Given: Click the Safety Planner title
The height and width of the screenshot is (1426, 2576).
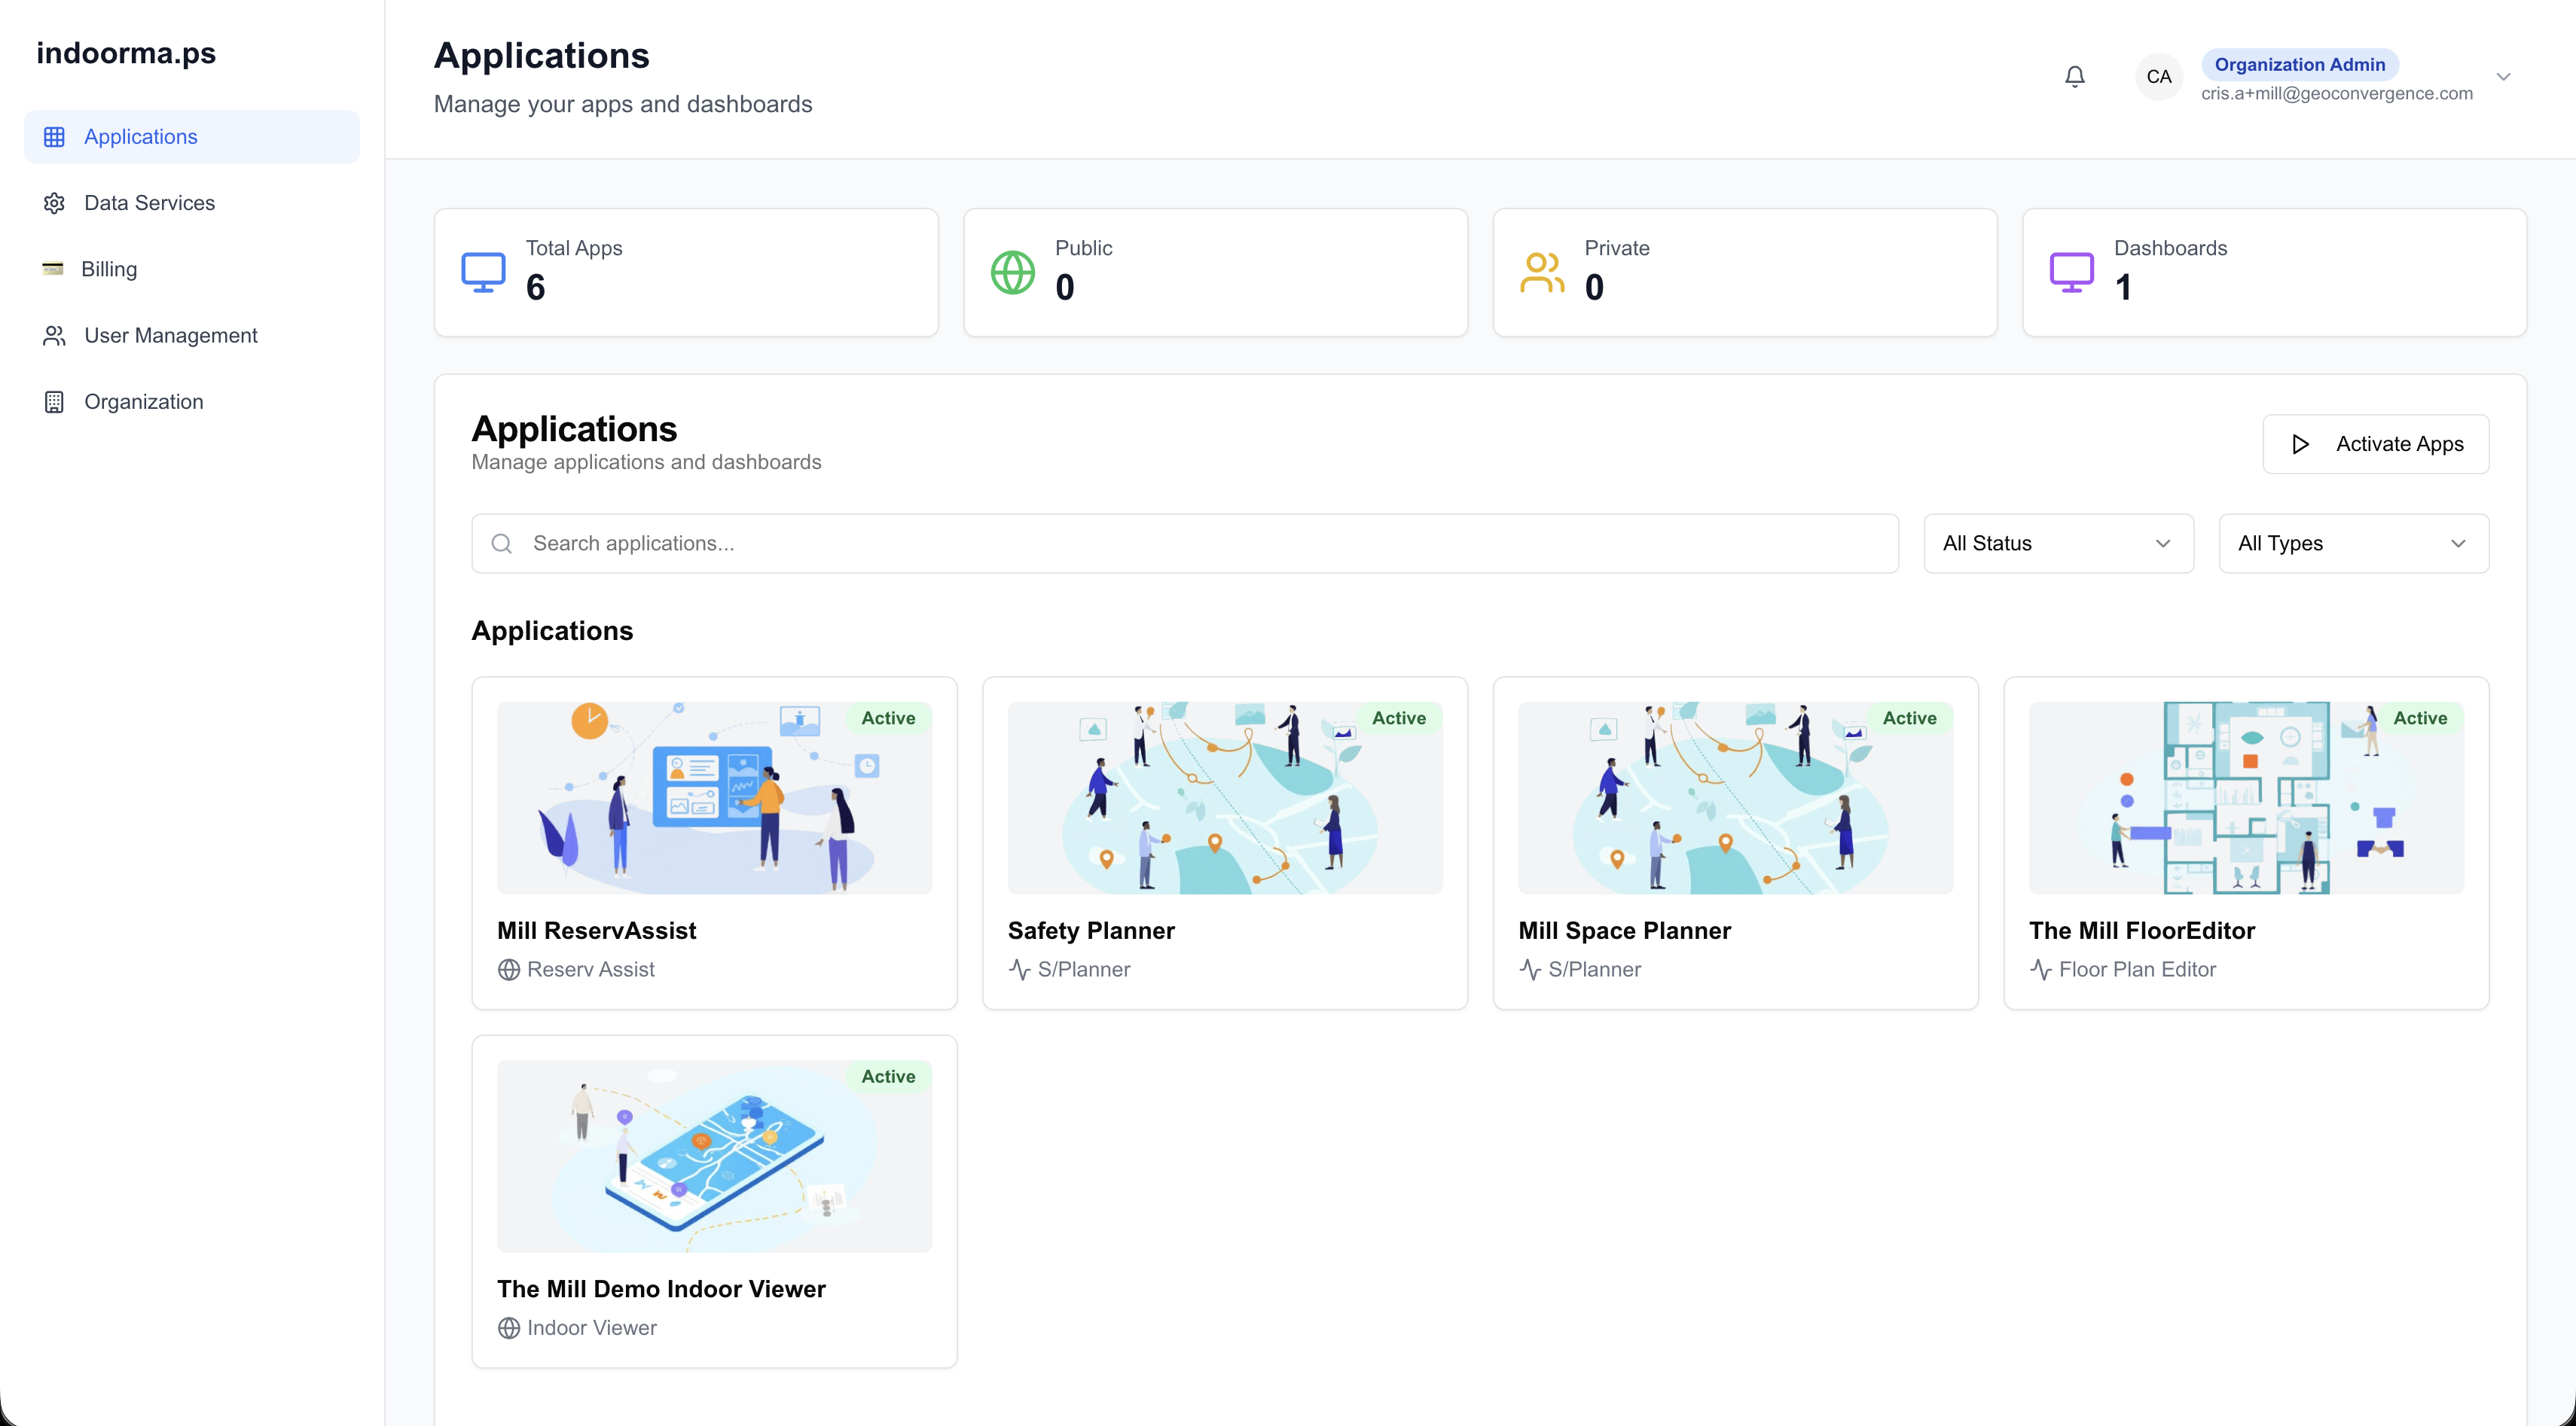Looking at the screenshot, I should click(1091, 931).
